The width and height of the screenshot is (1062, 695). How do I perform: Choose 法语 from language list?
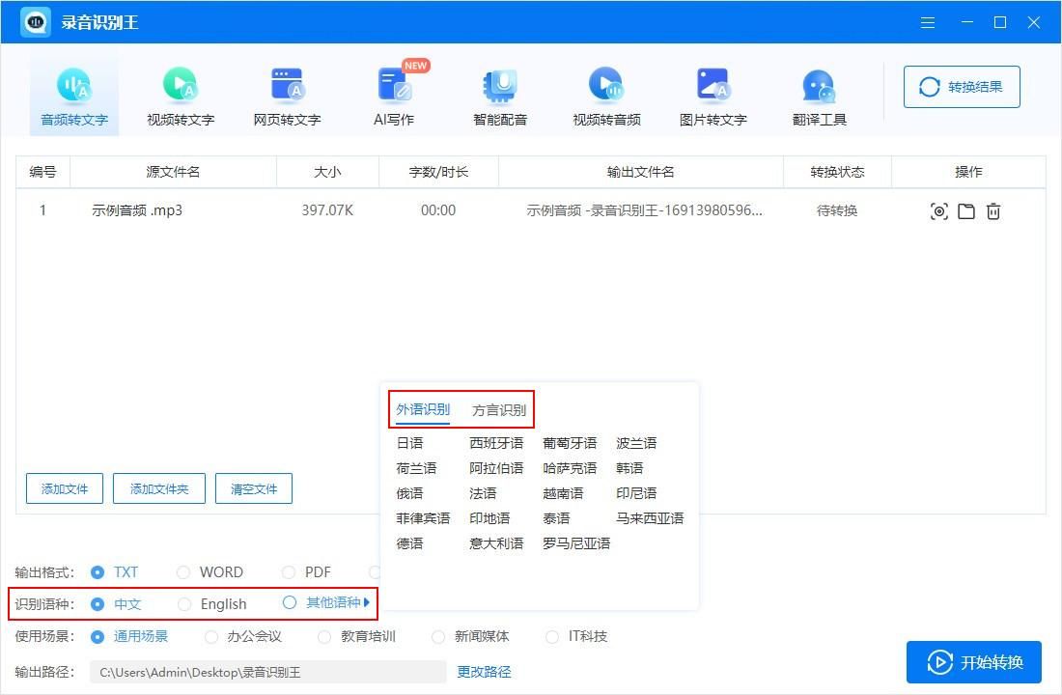[483, 493]
